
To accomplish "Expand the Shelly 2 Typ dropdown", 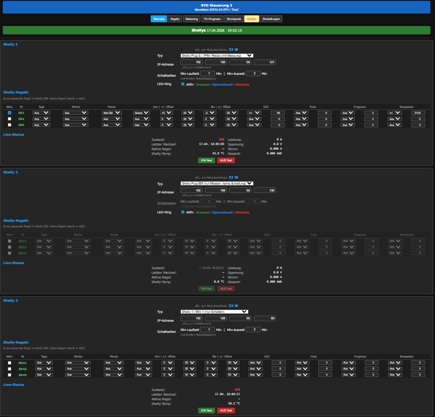I will [x=217, y=183].
